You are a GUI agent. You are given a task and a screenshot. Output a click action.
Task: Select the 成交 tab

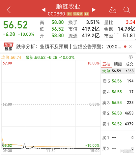129,64
